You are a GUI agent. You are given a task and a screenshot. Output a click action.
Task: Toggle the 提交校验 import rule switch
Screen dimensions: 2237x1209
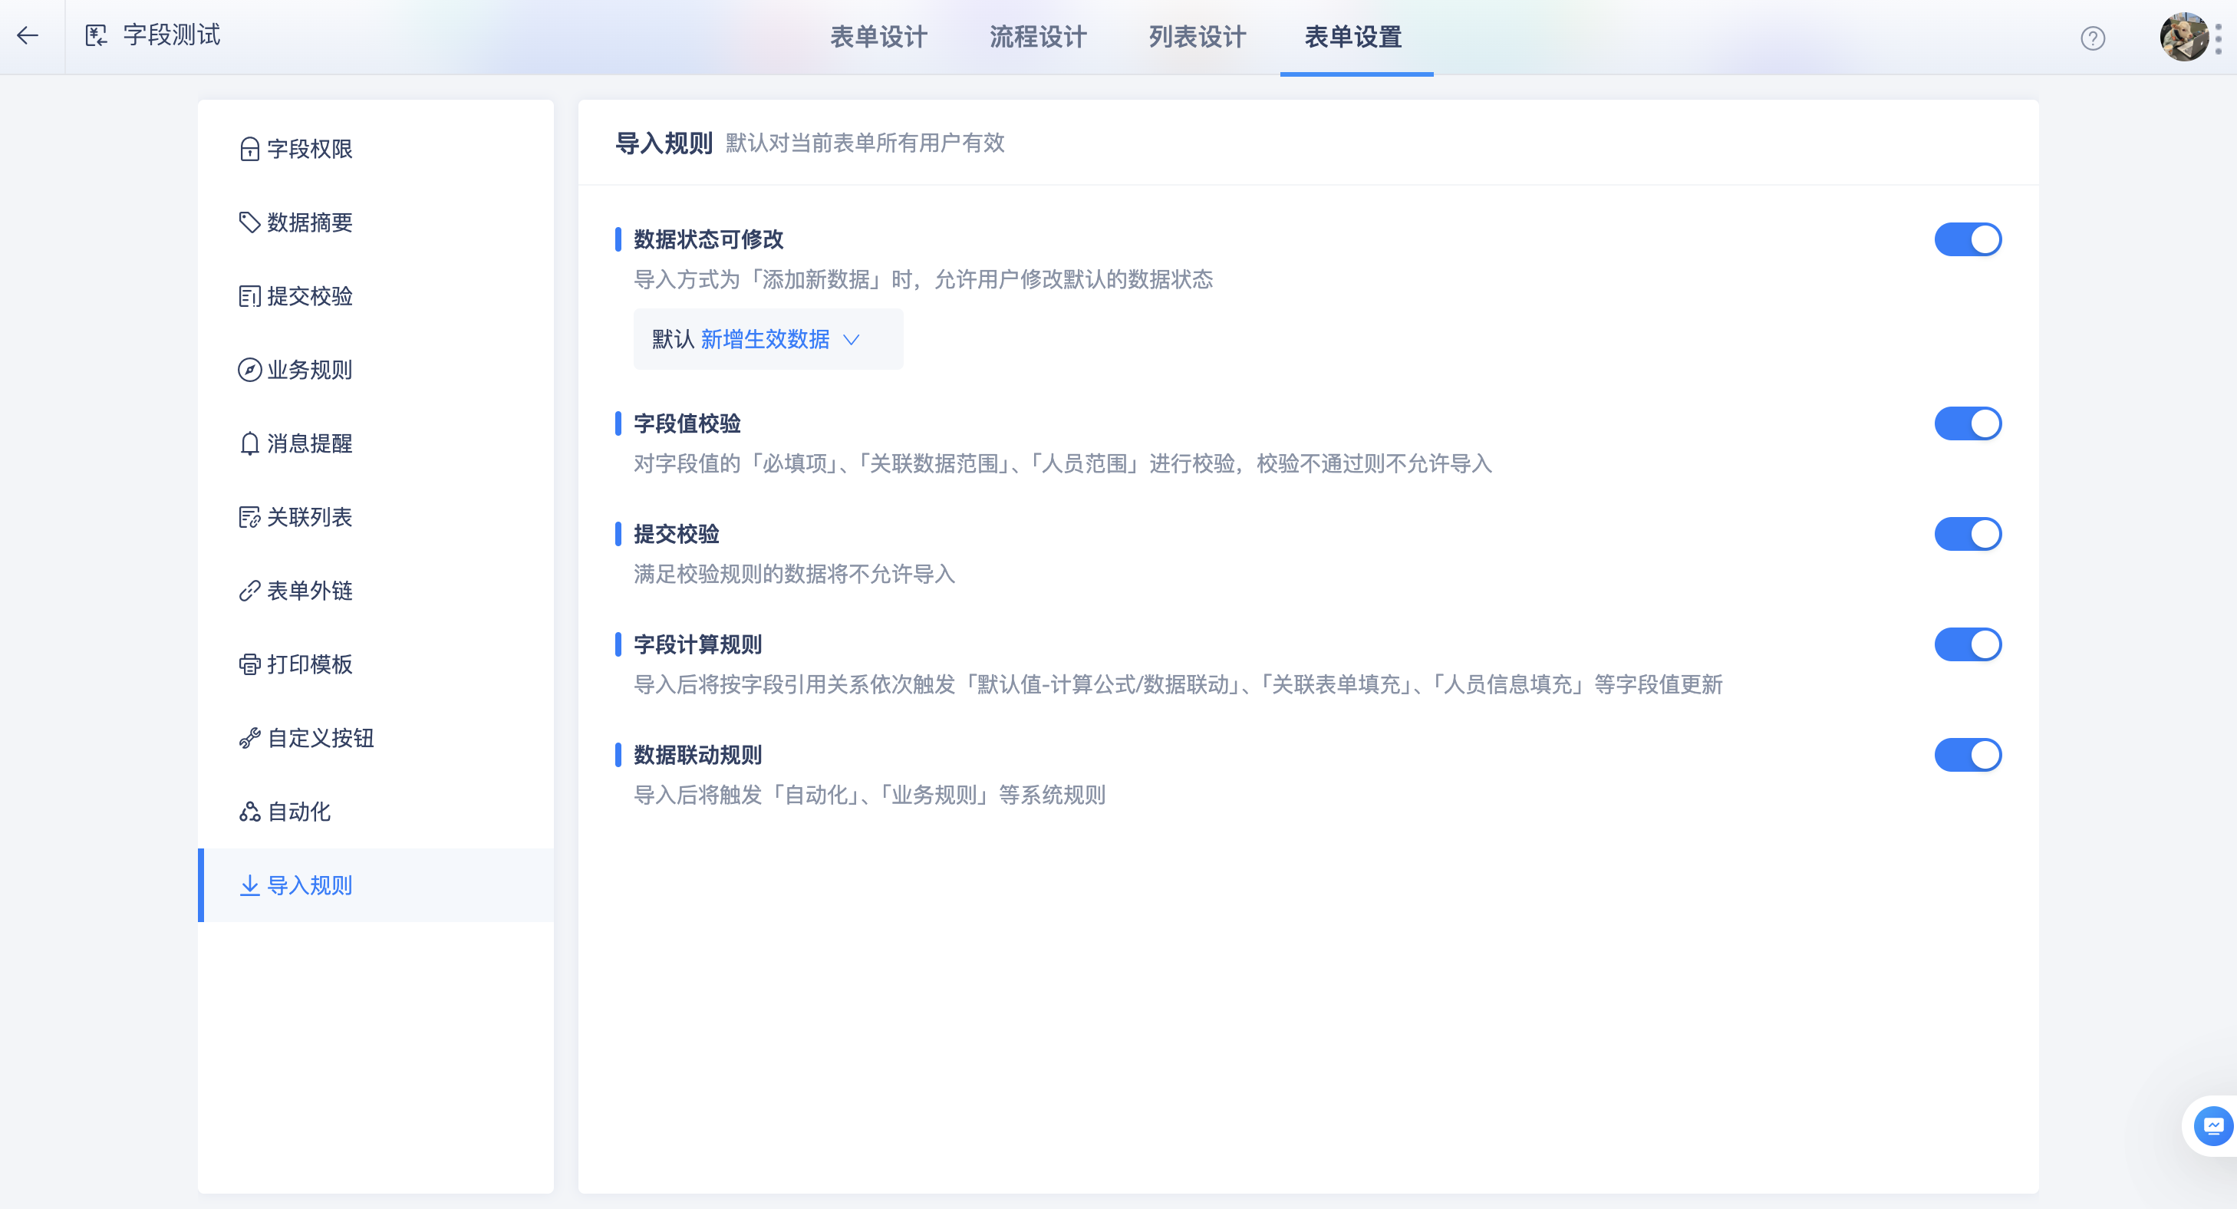1968,534
